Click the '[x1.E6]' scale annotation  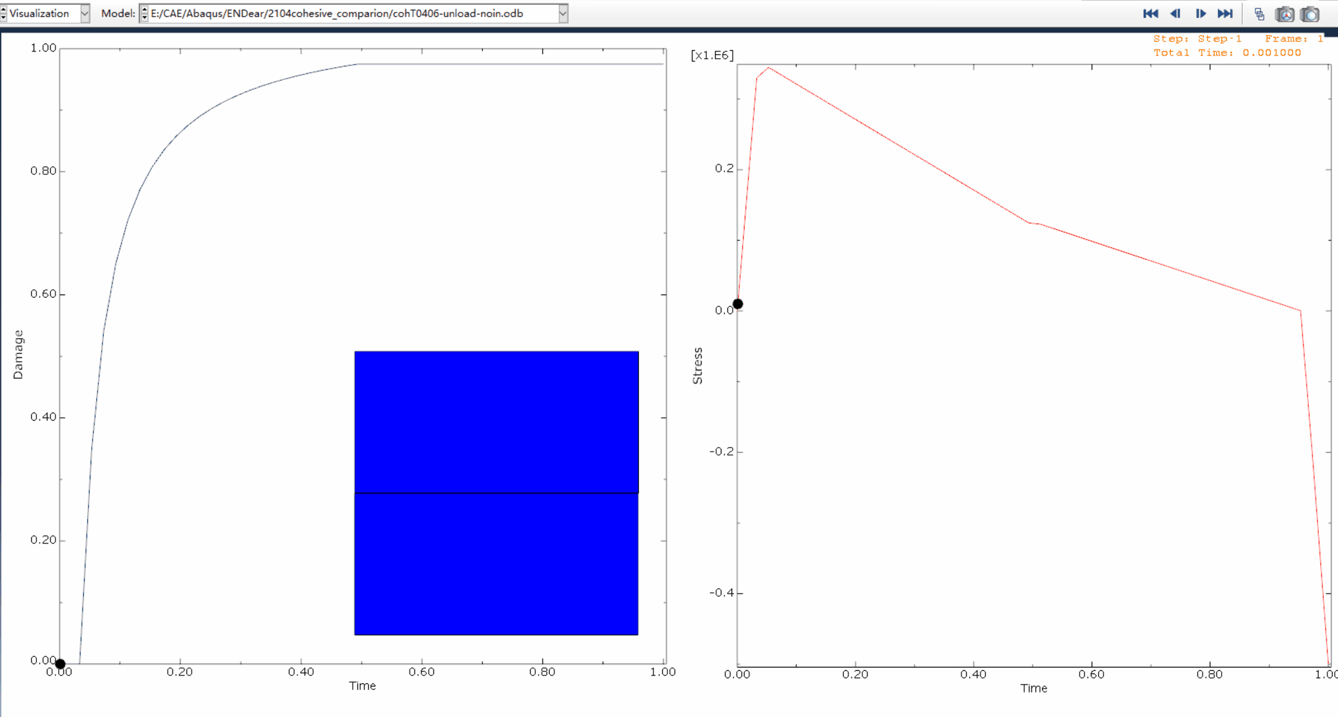(712, 55)
